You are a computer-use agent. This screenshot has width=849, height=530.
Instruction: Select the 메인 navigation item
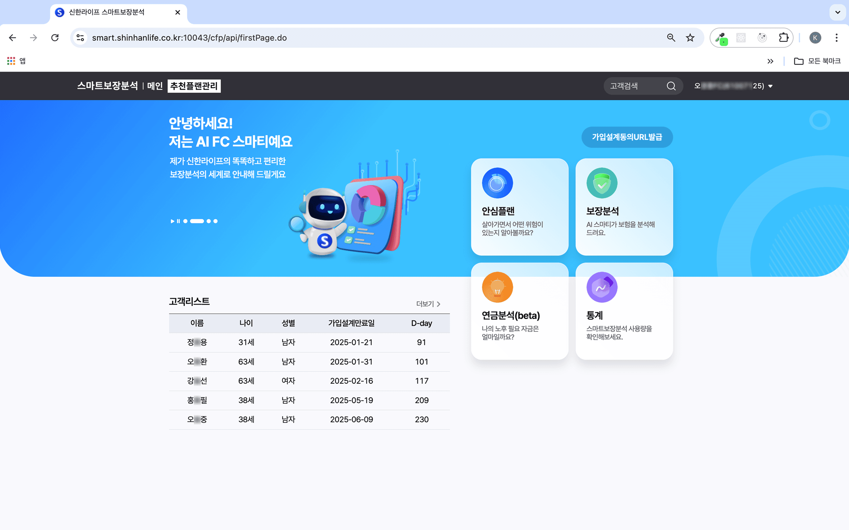click(155, 86)
